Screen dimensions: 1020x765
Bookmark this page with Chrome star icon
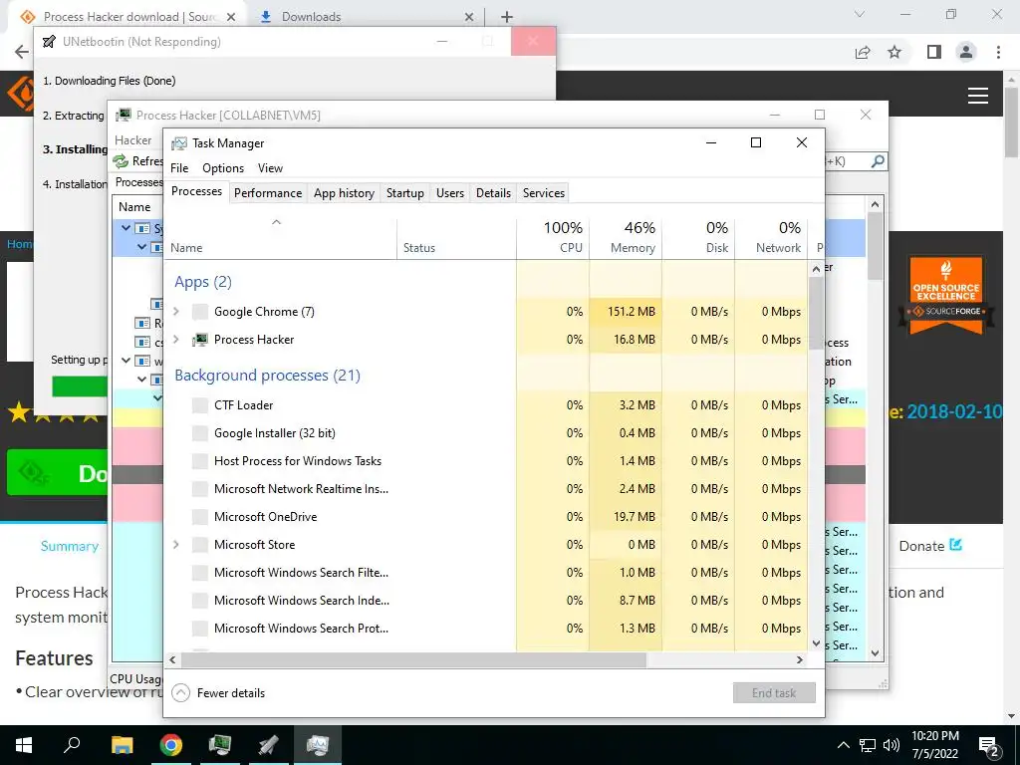coord(894,52)
